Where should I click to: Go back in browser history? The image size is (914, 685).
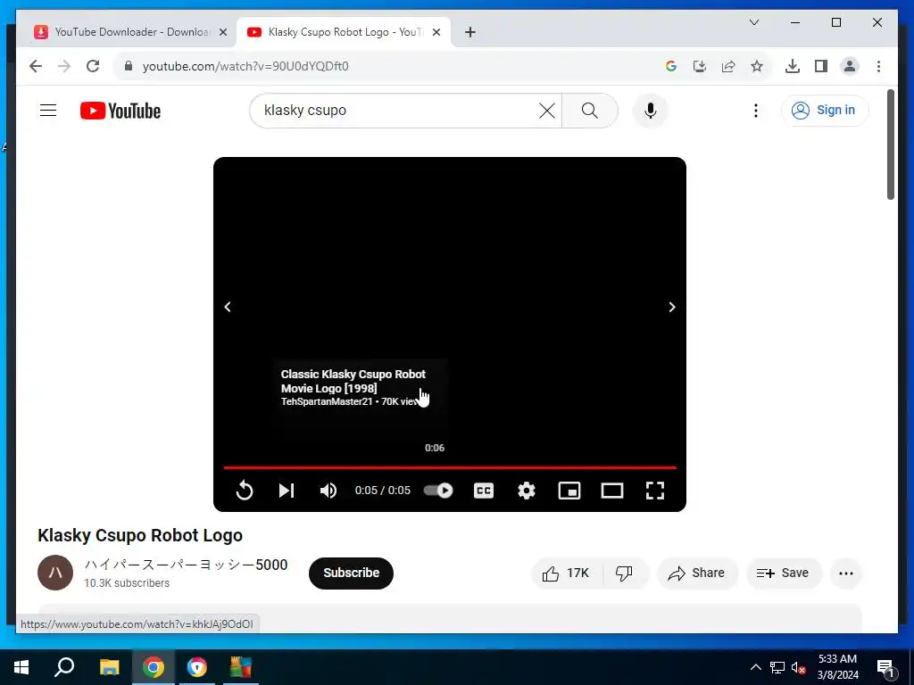tap(36, 66)
